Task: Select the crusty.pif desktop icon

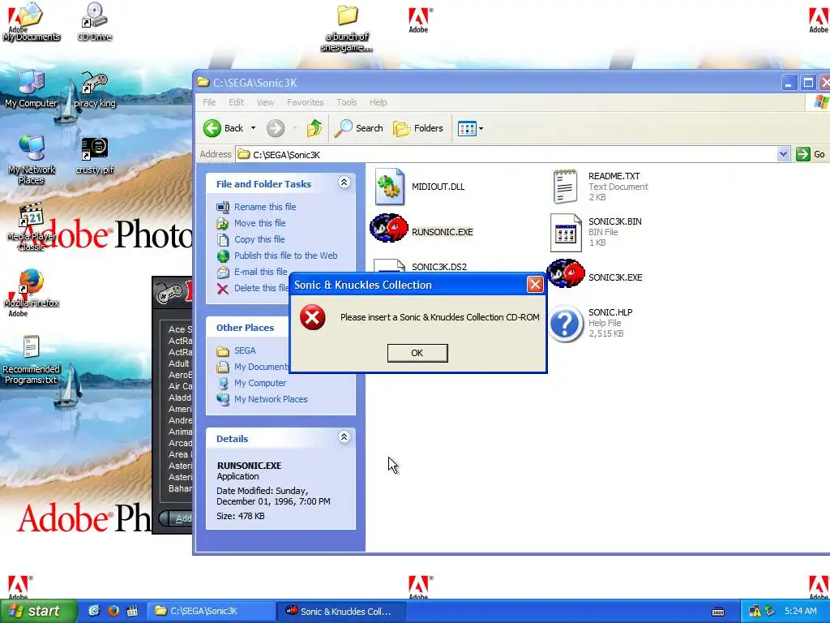Action: tap(95, 156)
